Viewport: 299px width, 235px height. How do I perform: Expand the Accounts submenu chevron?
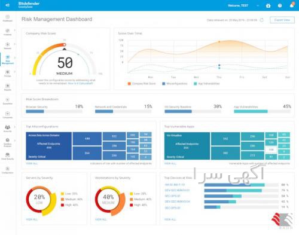(14, 127)
